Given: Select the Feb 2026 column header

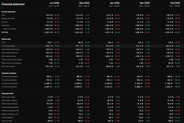Looking at the screenshot, I should (x=175, y=3).
